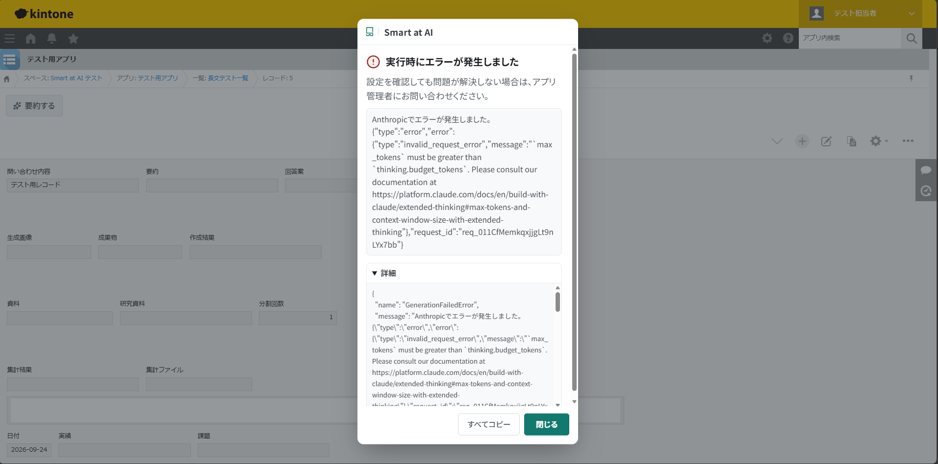Click the duplicate record icon
This screenshot has height=464, width=938.
click(852, 141)
